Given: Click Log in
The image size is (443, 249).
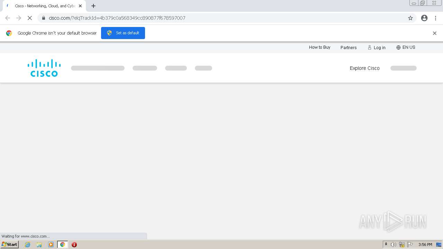Looking at the screenshot, I should (x=377, y=47).
